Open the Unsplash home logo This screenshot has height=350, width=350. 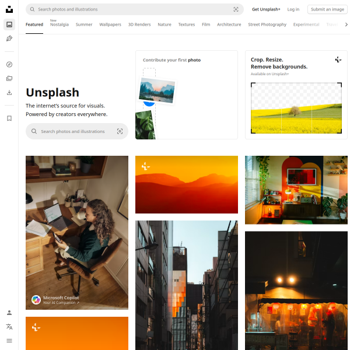9,9
